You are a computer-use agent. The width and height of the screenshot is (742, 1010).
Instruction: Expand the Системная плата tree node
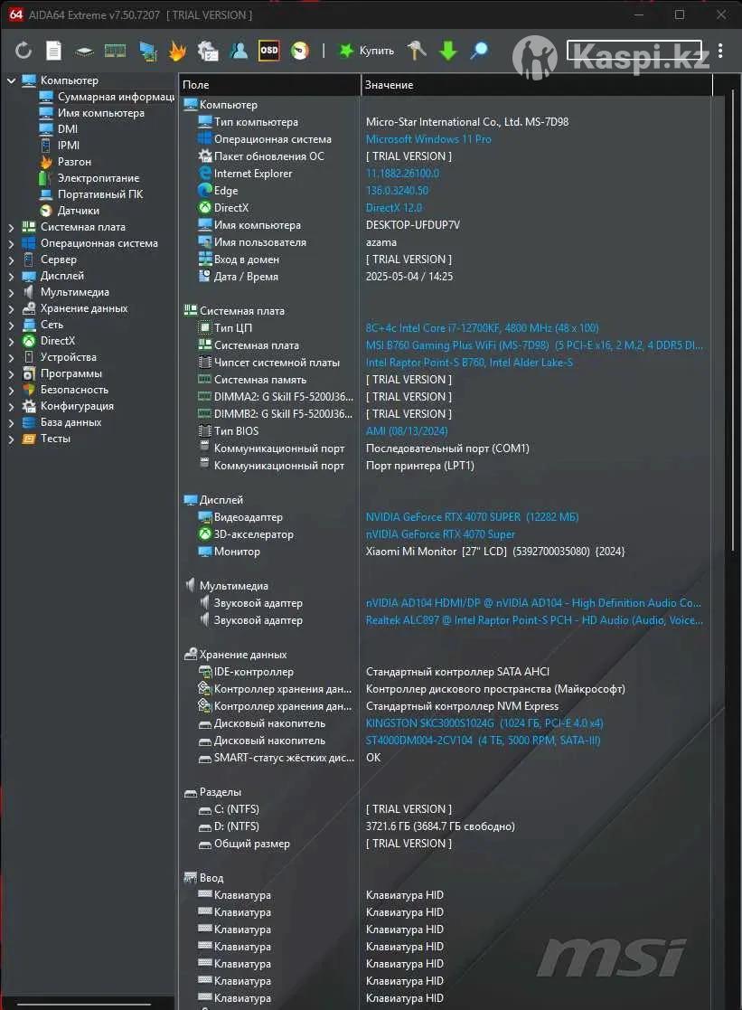(x=11, y=227)
